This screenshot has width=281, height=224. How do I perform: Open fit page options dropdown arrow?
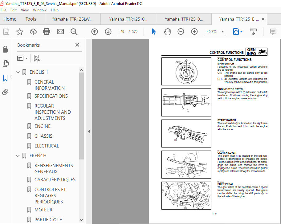click(x=241, y=32)
